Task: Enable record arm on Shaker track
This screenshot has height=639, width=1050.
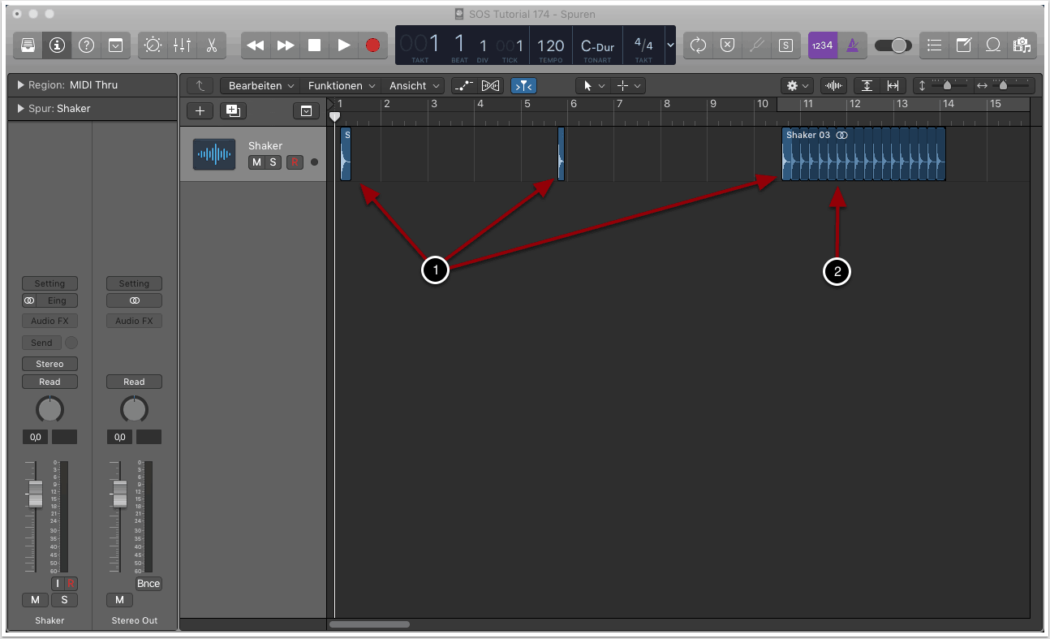Action: tap(294, 162)
